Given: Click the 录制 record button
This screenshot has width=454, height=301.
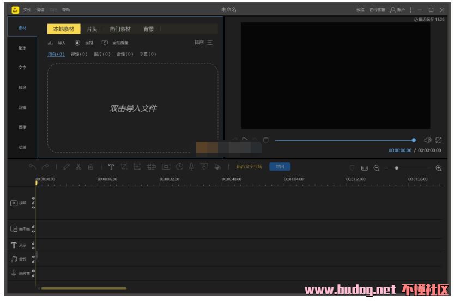Looking at the screenshot, I should tap(84, 43).
